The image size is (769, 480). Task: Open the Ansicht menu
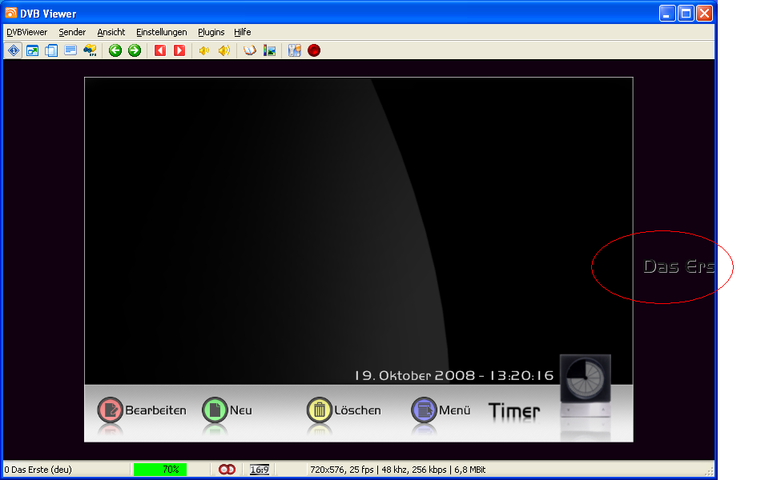tap(111, 32)
